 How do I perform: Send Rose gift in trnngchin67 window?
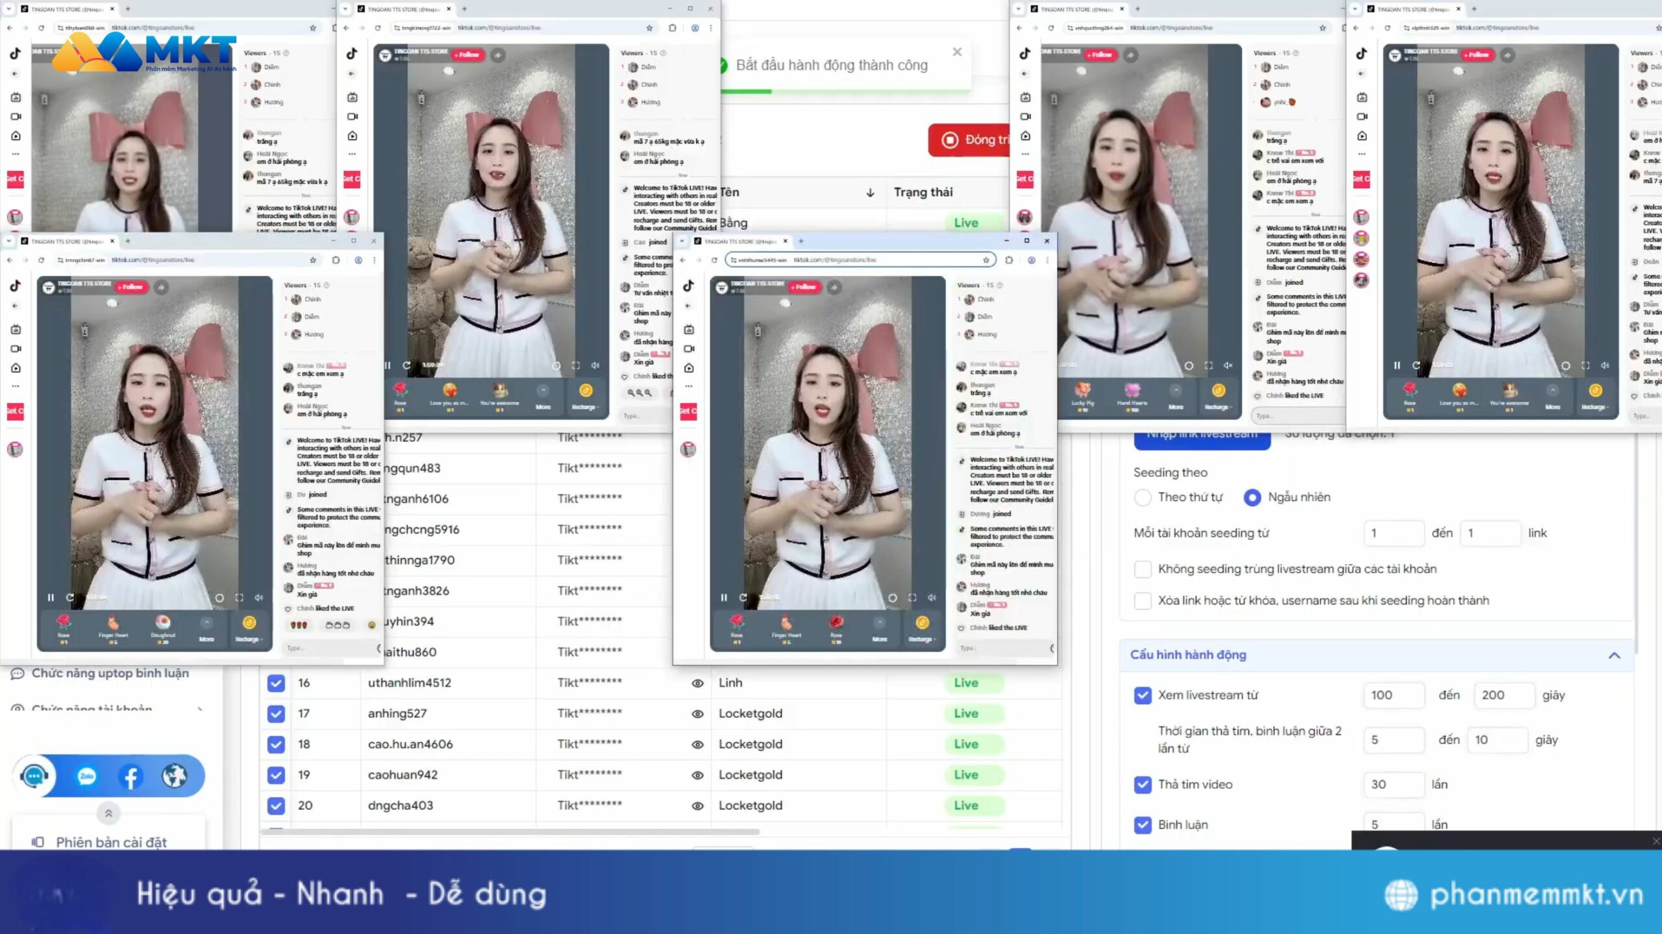coord(64,627)
